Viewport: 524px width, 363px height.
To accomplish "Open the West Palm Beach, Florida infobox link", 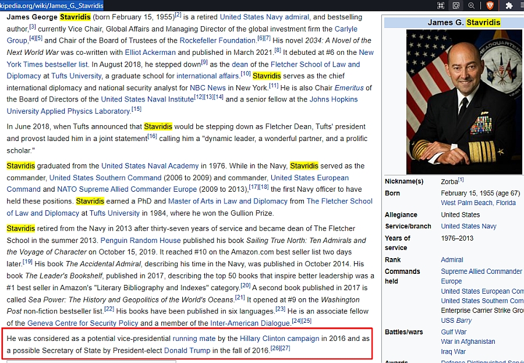I will [x=478, y=203].
